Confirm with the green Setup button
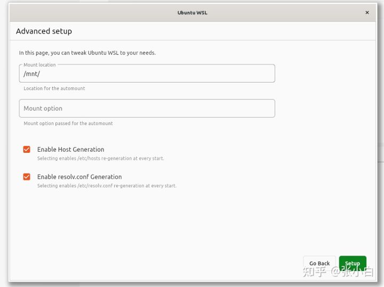Viewport: 384px width, 287px height. click(353, 263)
